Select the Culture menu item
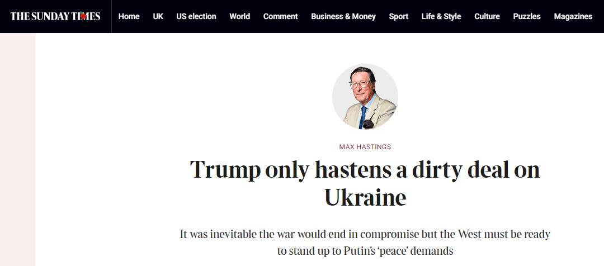 pyautogui.click(x=487, y=16)
